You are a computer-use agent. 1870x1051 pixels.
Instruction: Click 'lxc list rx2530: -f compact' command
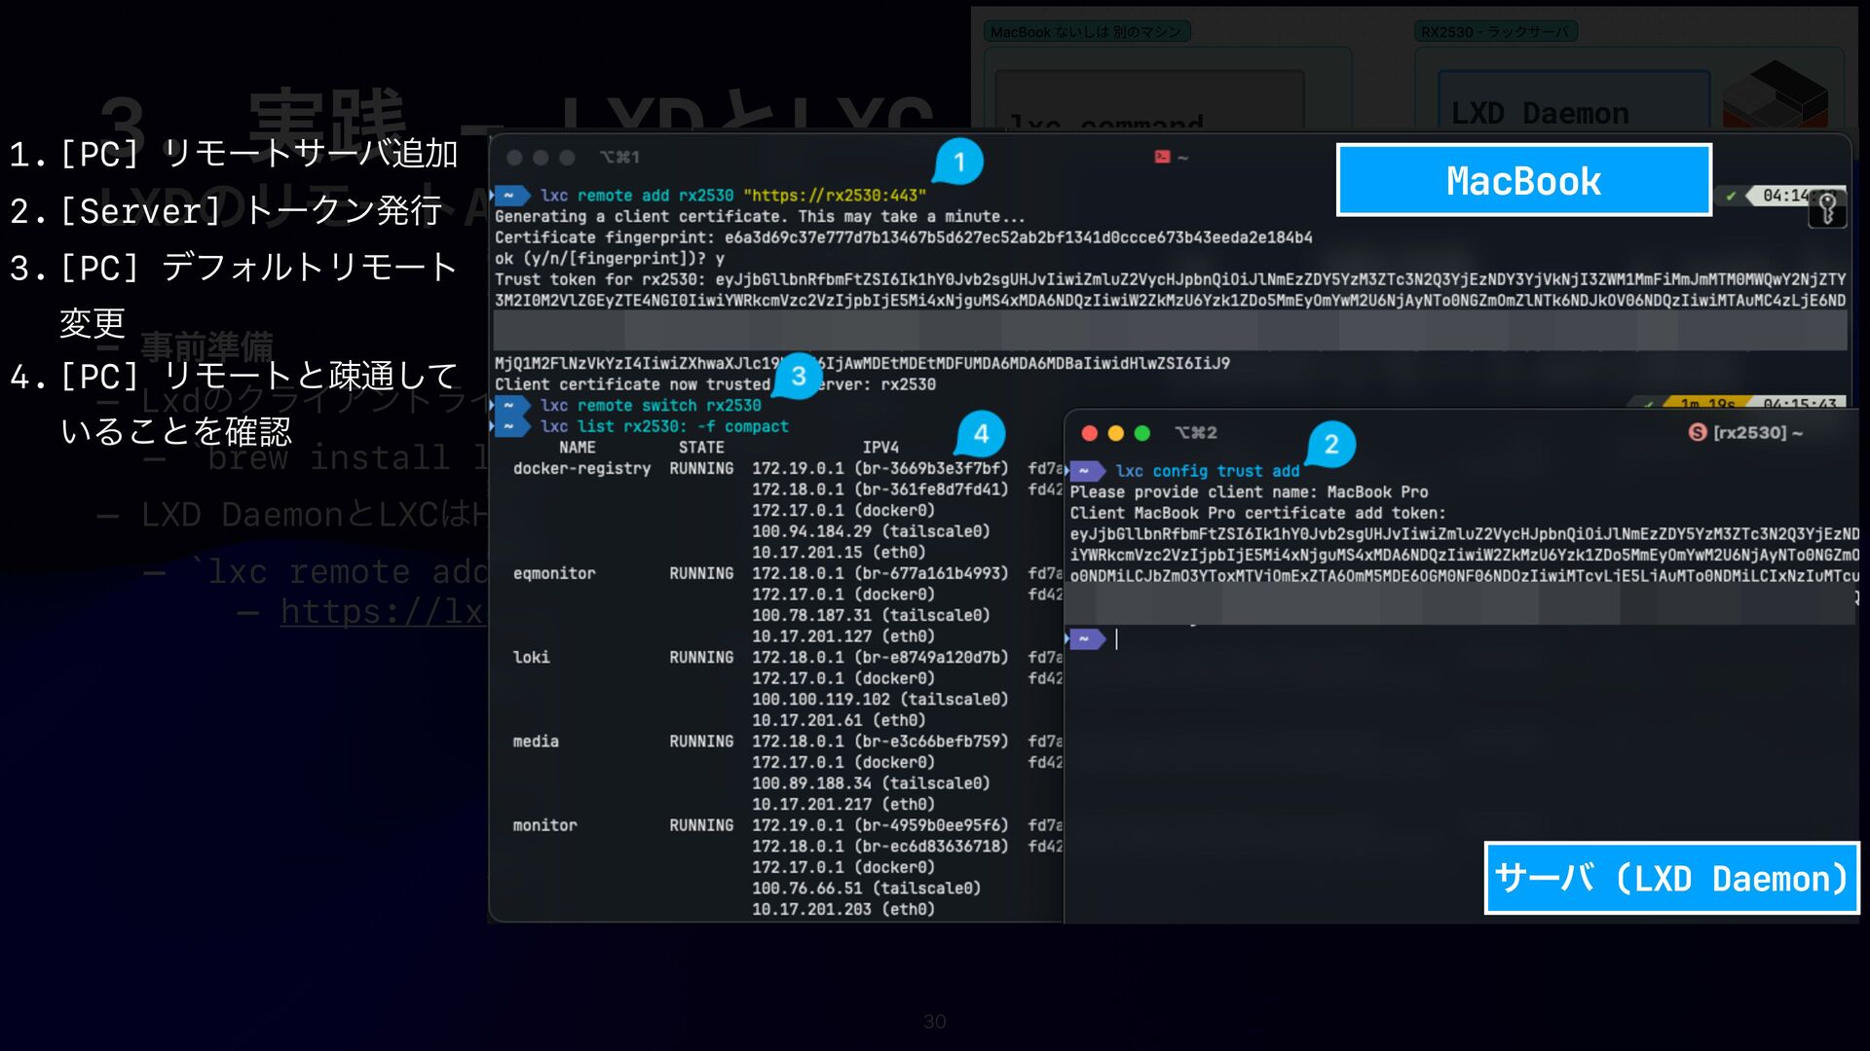[x=664, y=426]
